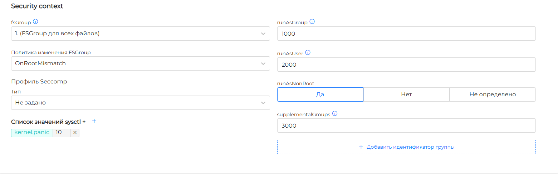Set runAsNonRoot to Нет
This screenshot has width=558, height=174.
[x=406, y=94]
